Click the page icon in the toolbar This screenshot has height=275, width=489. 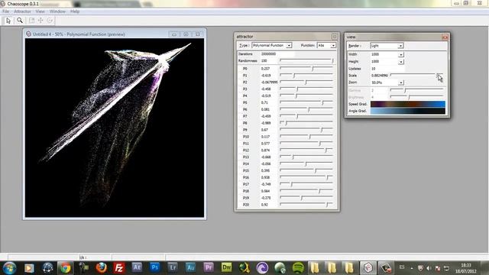pyautogui.click(x=31, y=21)
